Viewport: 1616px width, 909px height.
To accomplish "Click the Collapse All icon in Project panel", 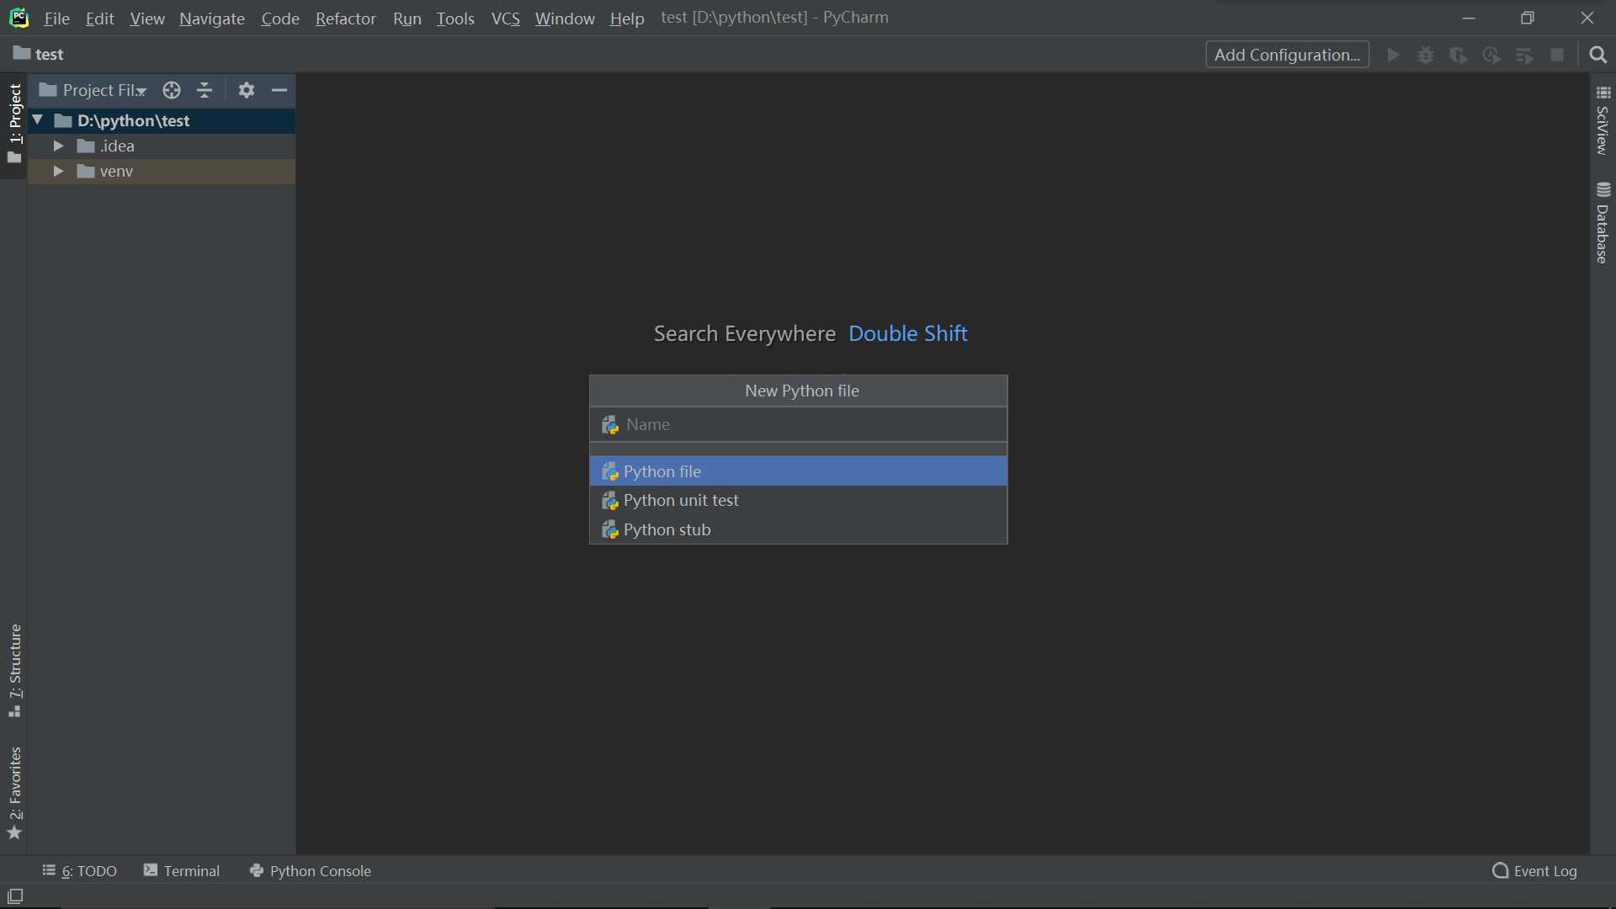I will point(205,90).
